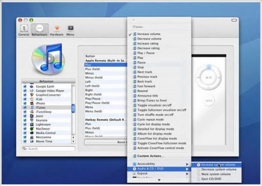The image size is (262, 186).
Task: Choose Toggle visualizer on/off
Action: click(159, 105)
